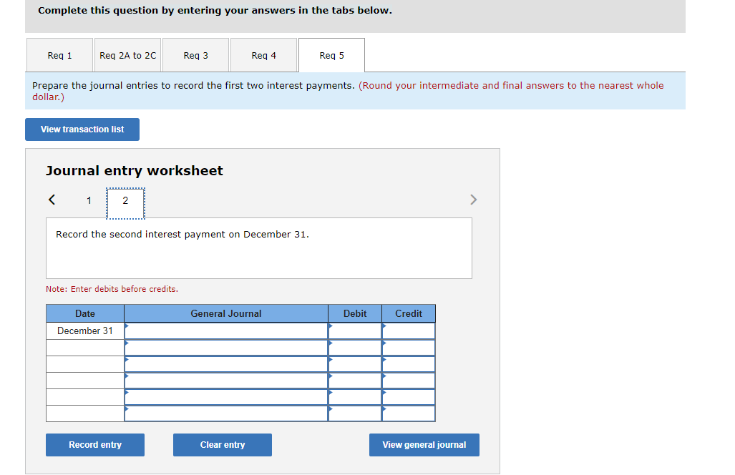Click Debit field in fifth row
The height and width of the screenshot is (475, 735).
coord(355,397)
